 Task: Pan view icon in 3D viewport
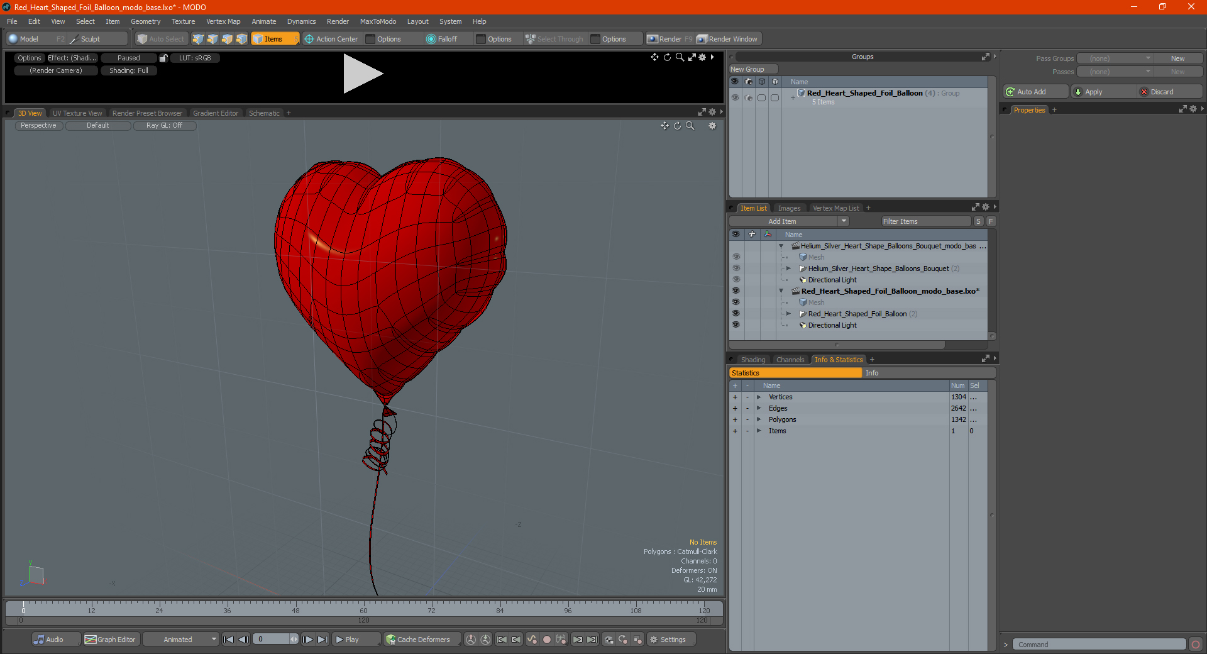point(664,126)
